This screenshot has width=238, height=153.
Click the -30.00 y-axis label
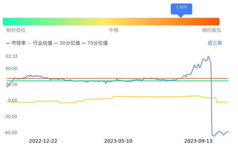pyautogui.click(x=11, y=116)
